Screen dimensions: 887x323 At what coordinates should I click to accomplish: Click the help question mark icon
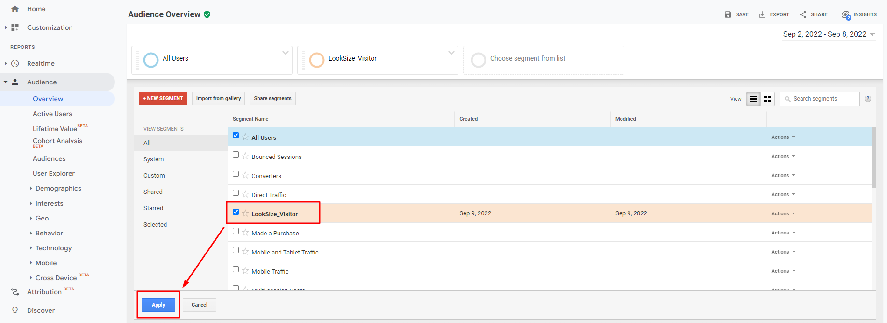tap(868, 99)
